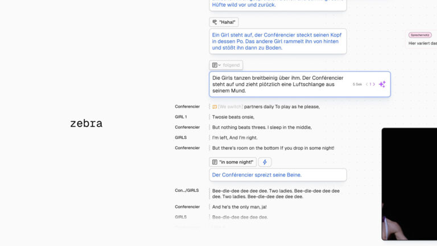Open the "Haha!" cue tag
This screenshot has width=437, height=246.
(x=224, y=22)
